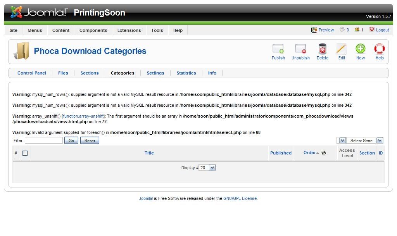Screen dimensions: 397x236
Task: Click the Go filter button
Action: click(x=71, y=141)
